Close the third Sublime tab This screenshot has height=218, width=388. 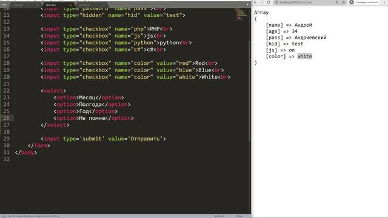click(104, 5)
